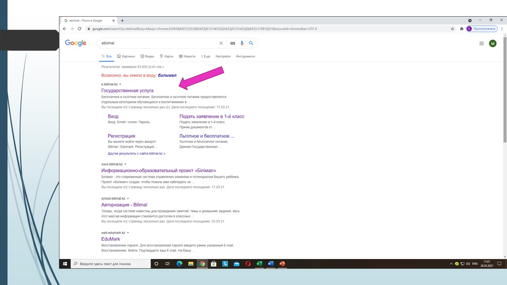Click the magnifier search button in search box
This screenshot has height=285, width=507.
(251, 43)
